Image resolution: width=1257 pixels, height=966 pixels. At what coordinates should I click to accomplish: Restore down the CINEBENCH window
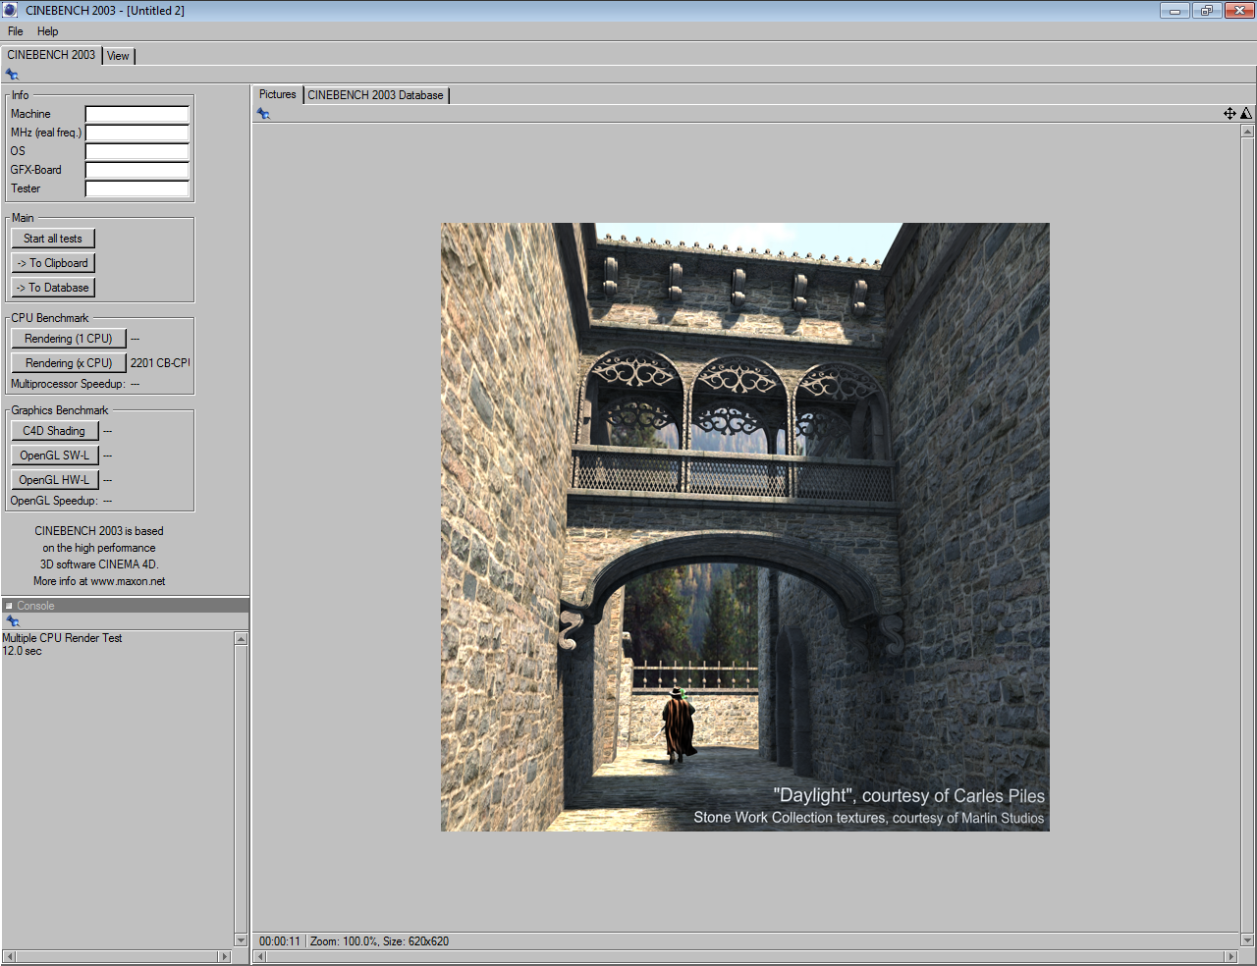(1206, 11)
